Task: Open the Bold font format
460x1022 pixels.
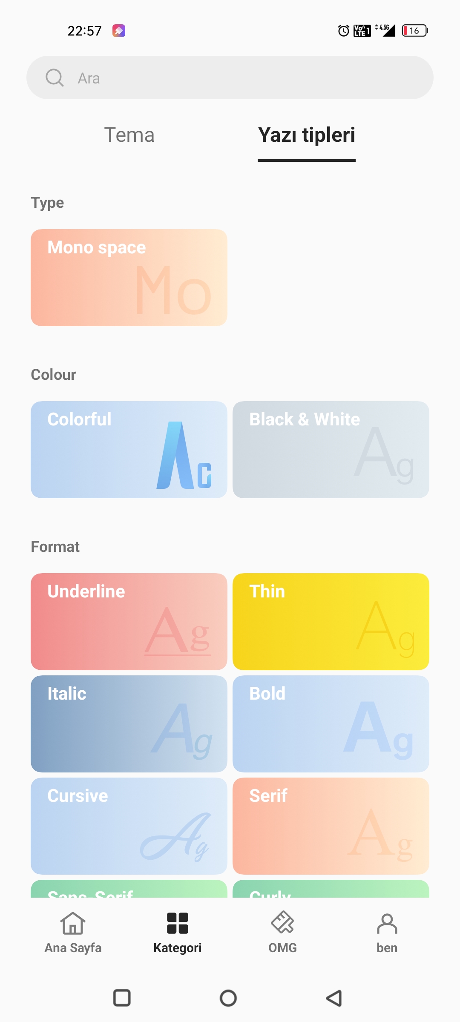Action: 331,724
